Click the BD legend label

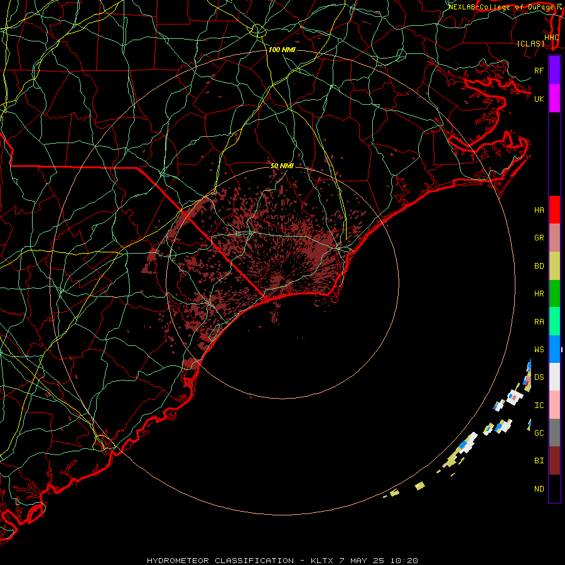[539, 266]
